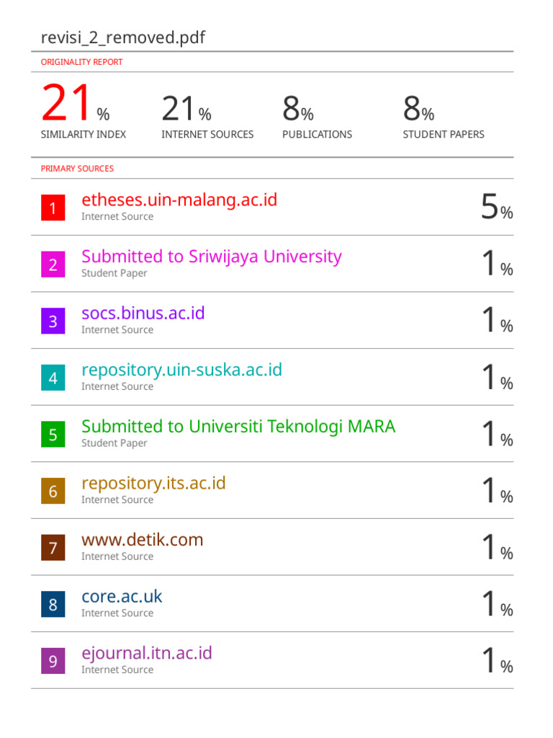Image resolution: width=553 pixels, height=738 pixels.
Task: Click the navy number 8 source badge
Action: [53, 605]
